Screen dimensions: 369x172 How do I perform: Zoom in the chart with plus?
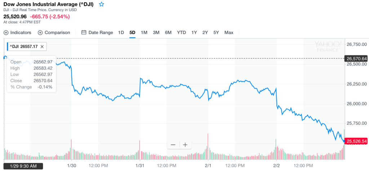[x=185, y=145]
